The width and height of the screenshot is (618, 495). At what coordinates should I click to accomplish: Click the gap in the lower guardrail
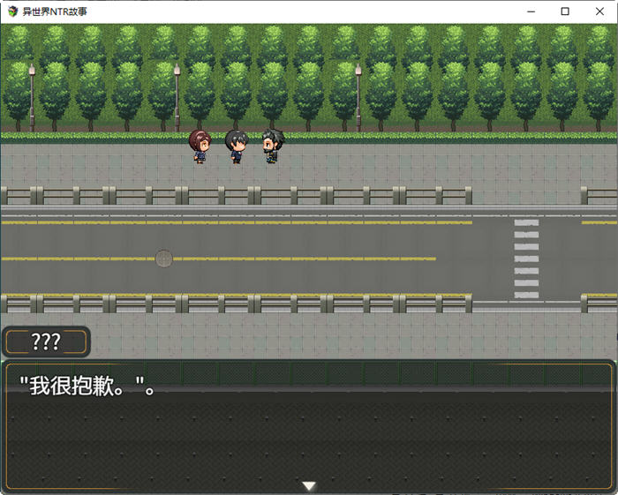tap(526, 304)
